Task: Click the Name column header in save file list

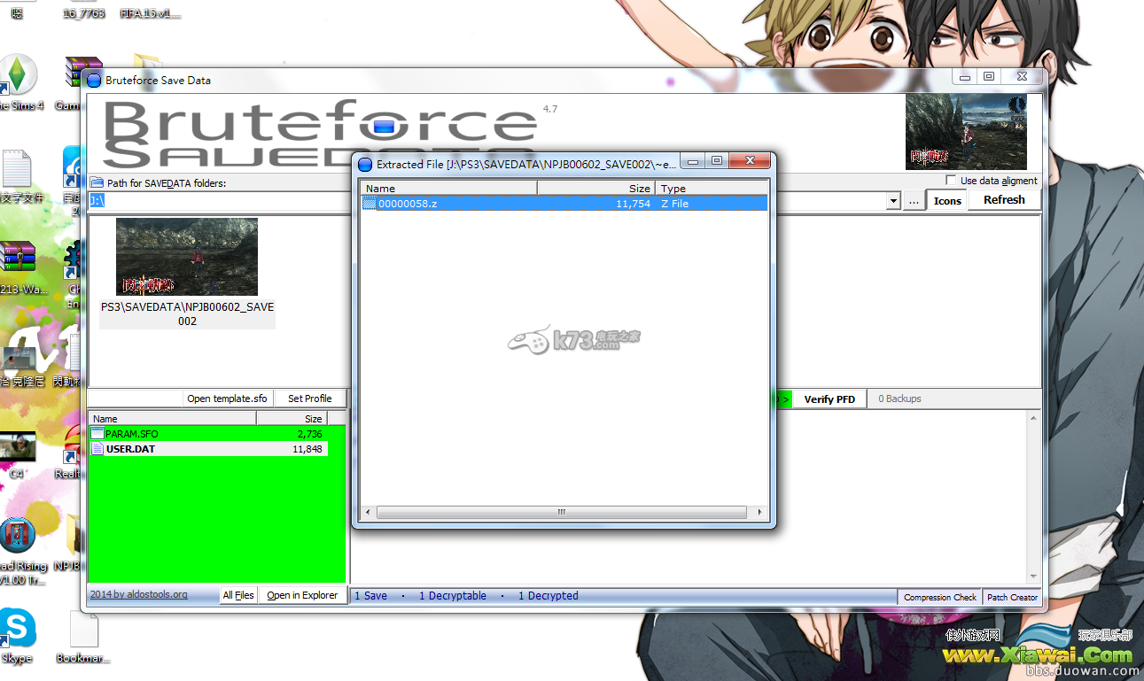Action: pyautogui.click(x=173, y=419)
